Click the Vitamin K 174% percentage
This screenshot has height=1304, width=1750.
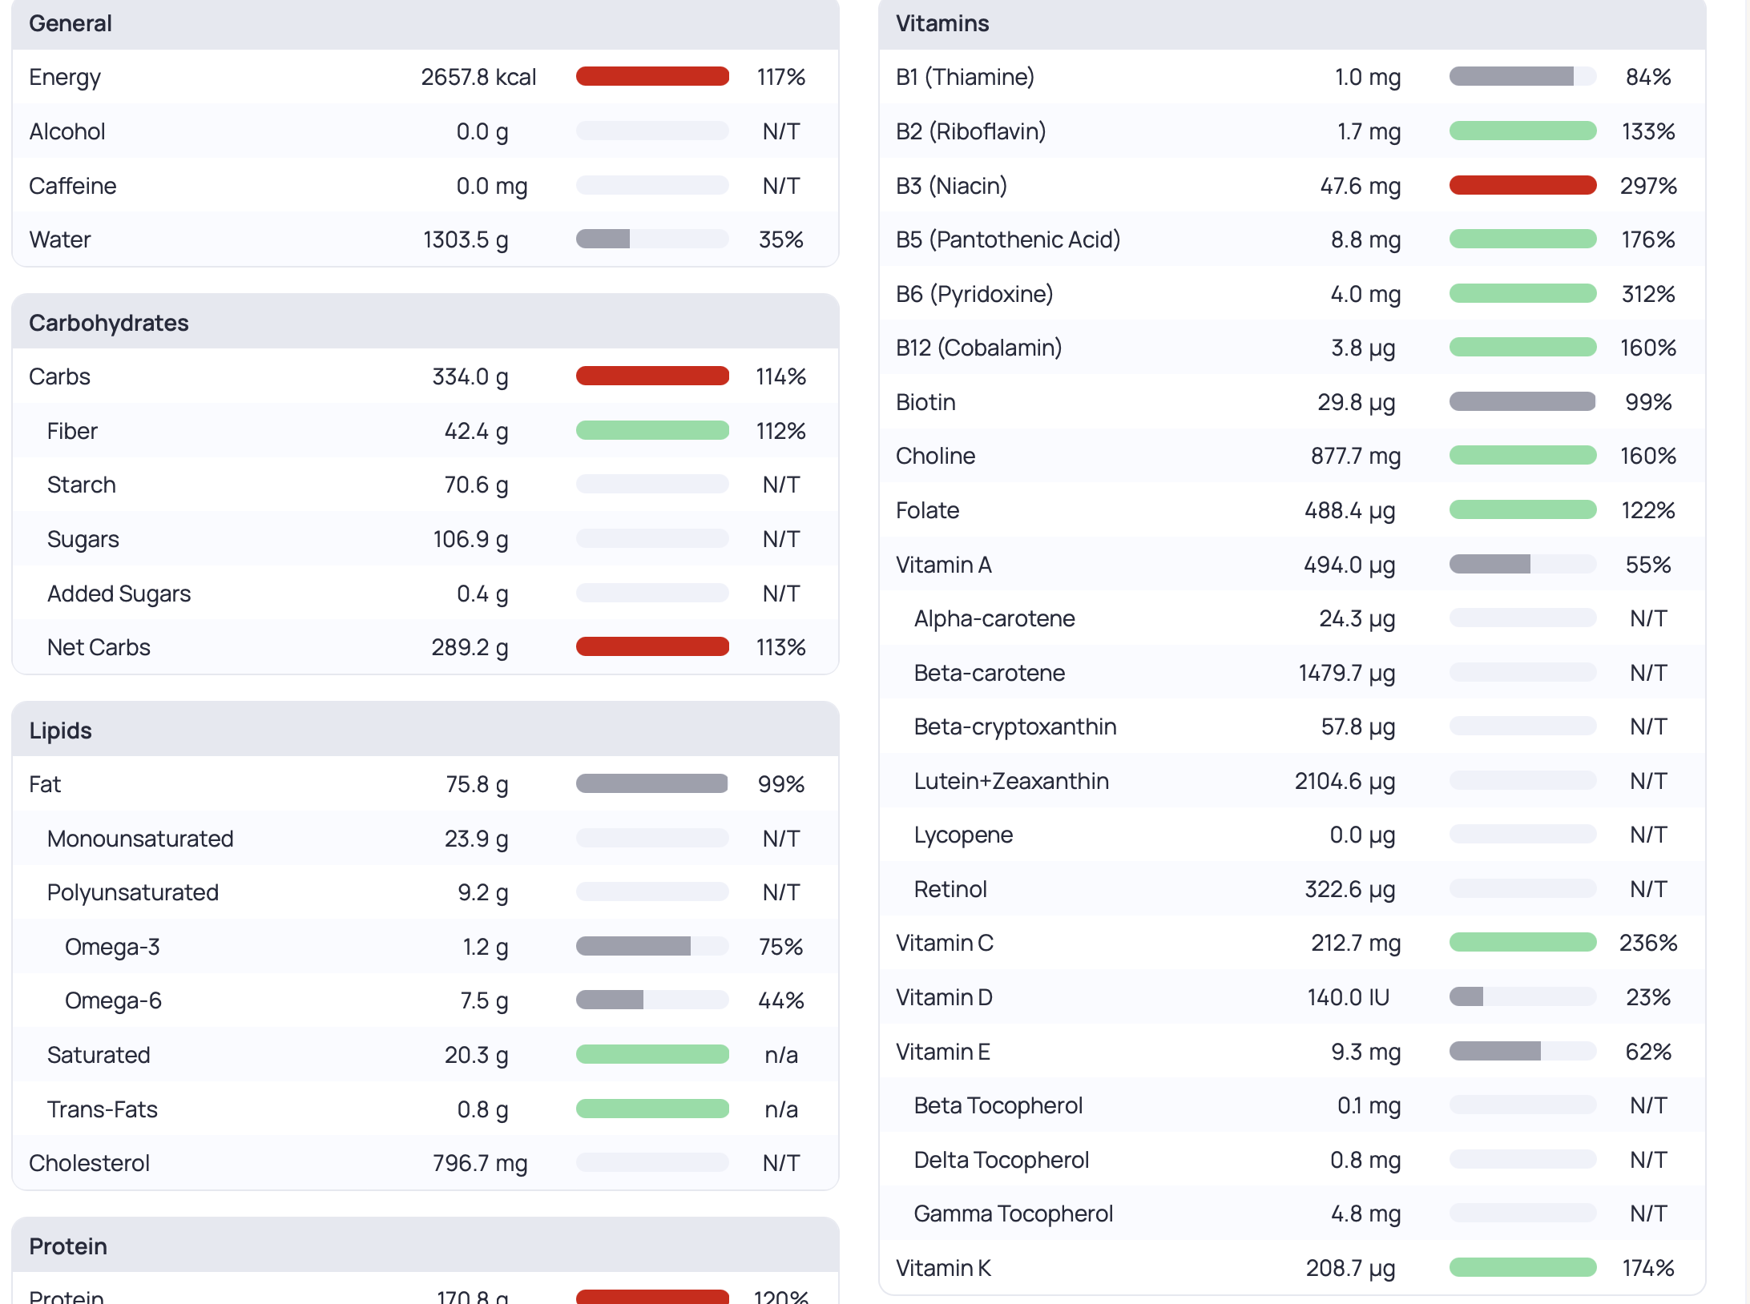pos(1648,1268)
